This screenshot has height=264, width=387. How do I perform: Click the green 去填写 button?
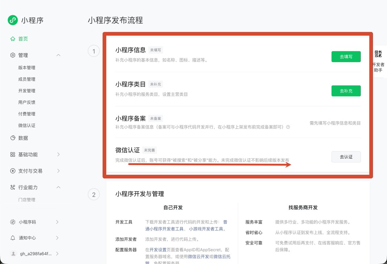(x=346, y=57)
